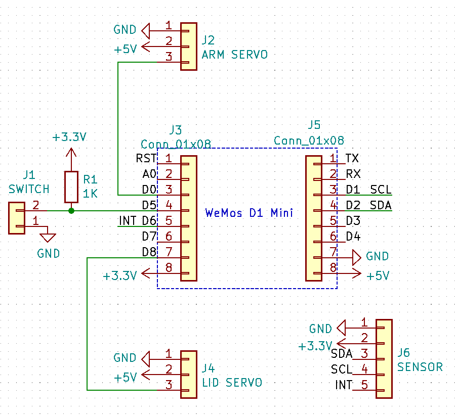The image size is (455, 417).
Task: Click the 'A0' pin label
Action: pos(149,174)
